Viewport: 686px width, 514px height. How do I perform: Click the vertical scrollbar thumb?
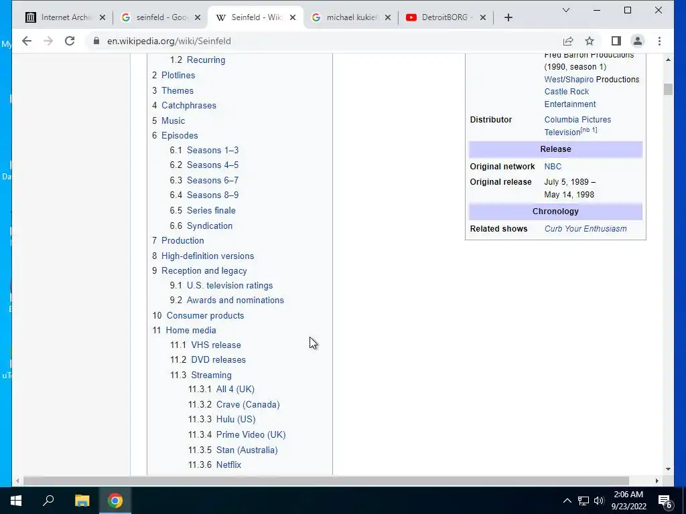[x=668, y=89]
